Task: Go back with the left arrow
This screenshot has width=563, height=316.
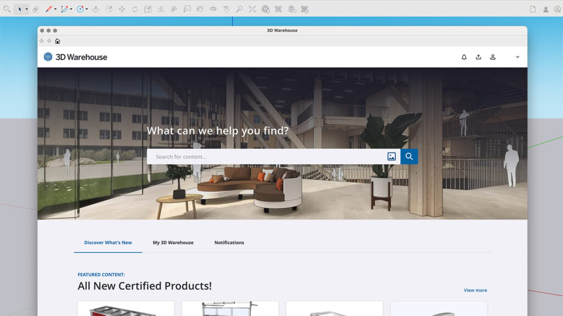Action: click(42, 41)
